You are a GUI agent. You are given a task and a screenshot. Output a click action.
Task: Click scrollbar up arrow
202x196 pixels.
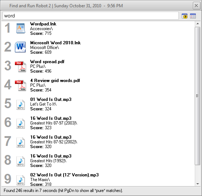(x=198, y=24)
